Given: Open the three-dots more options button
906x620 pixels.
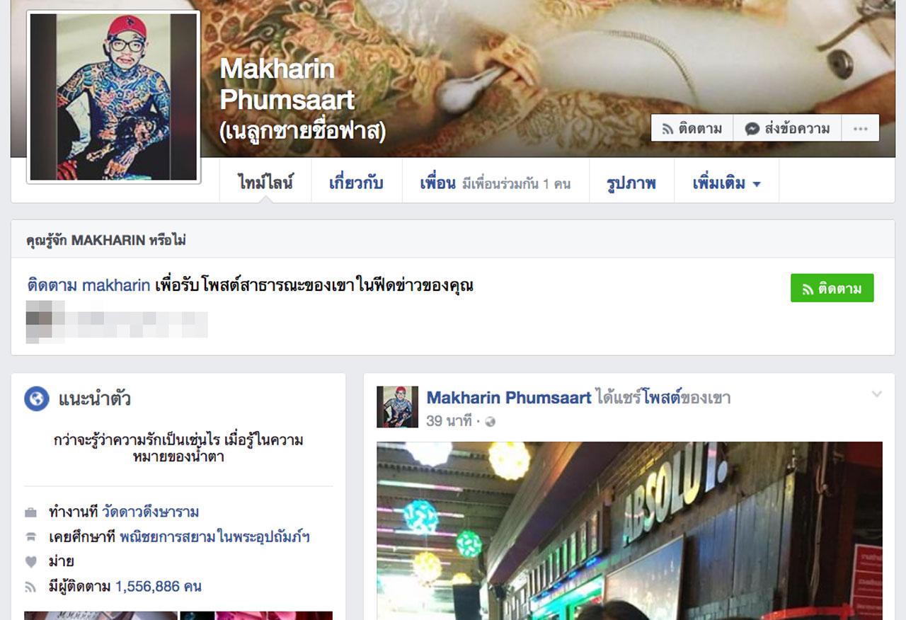Looking at the screenshot, I should point(860,129).
